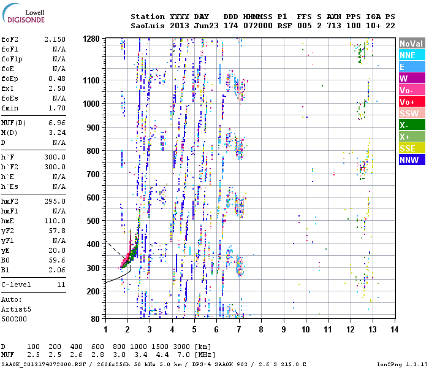Screen dimensions: 429x368
Task: Click the yE value 20.0
Action: tap(57, 250)
